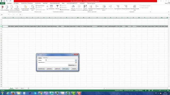Open Existing Connections (Существующие подключения)
170x95 pixels.
25,8
